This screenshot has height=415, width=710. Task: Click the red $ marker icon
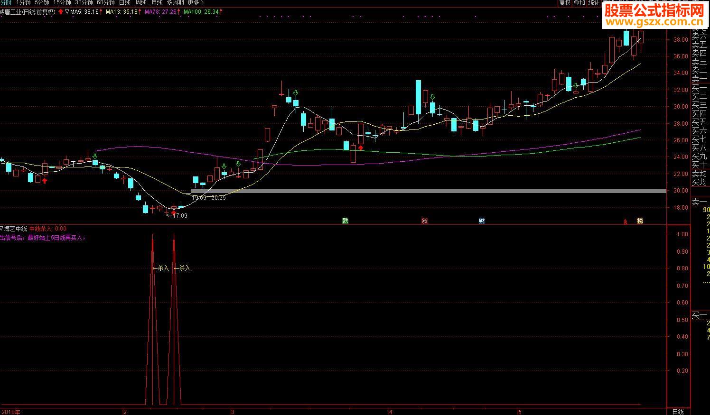[626, 221]
